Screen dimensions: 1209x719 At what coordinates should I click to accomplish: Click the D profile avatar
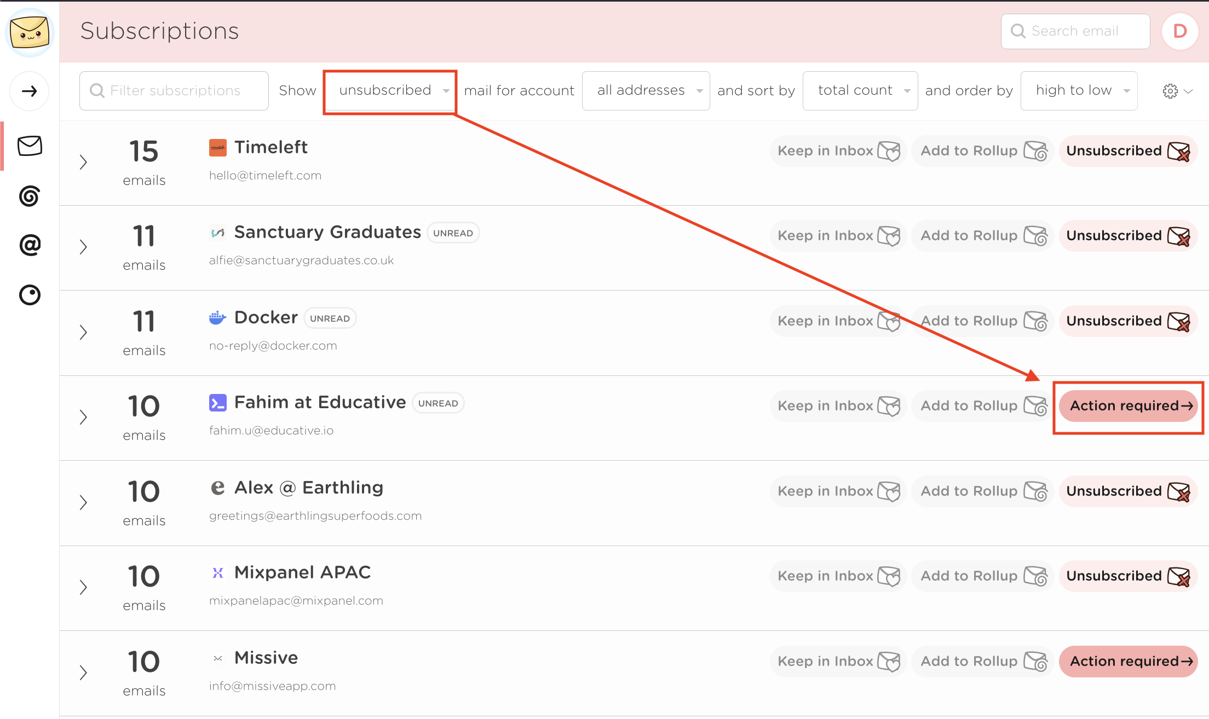click(1179, 31)
